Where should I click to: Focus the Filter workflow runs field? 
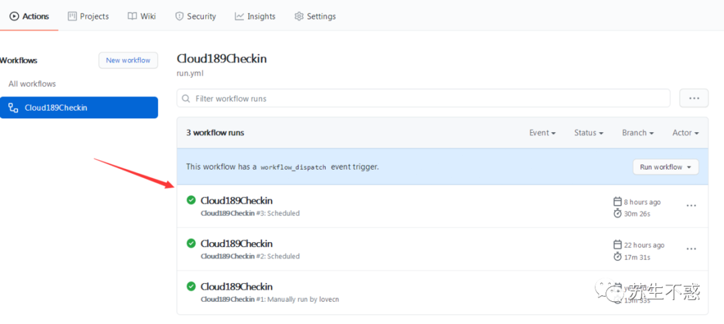click(424, 99)
